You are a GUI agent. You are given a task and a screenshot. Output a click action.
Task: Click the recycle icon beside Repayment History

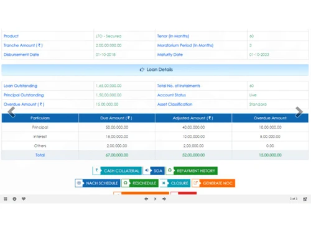pyautogui.click(x=170, y=170)
